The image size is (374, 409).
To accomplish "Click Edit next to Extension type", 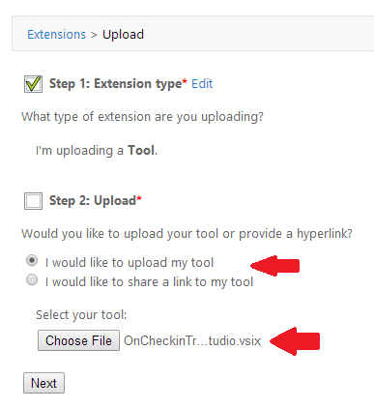I will tap(202, 84).
